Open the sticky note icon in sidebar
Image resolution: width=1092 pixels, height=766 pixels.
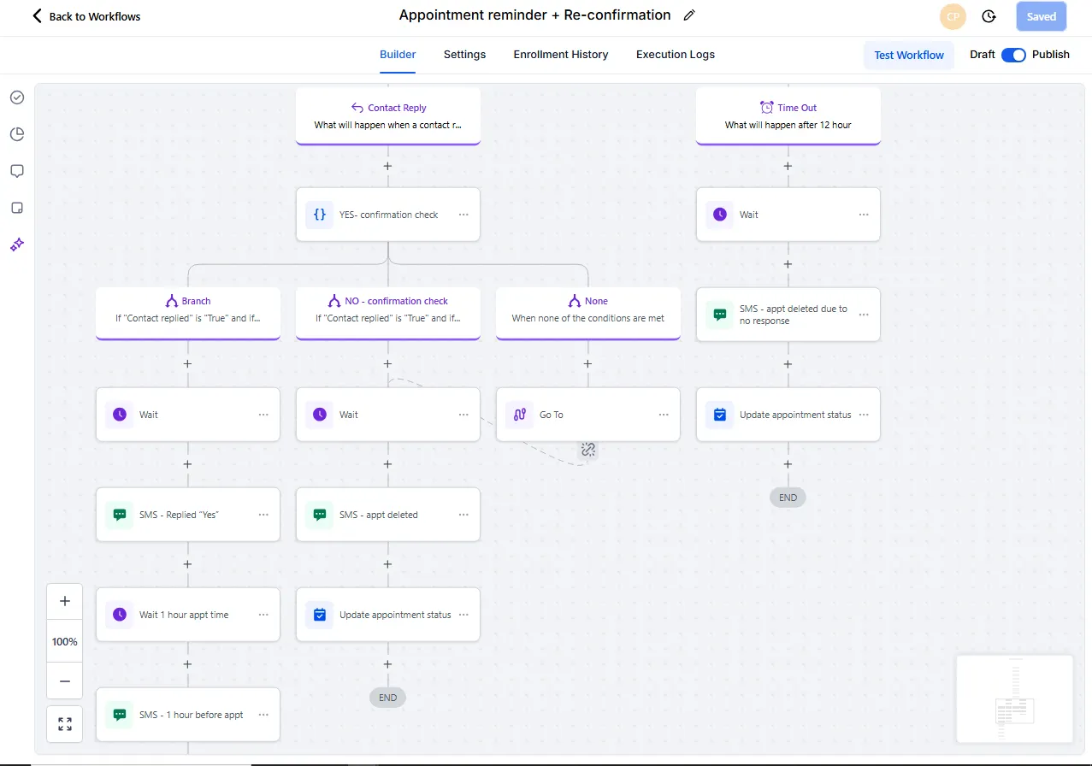pyautogui.click(x=17, y=208)
